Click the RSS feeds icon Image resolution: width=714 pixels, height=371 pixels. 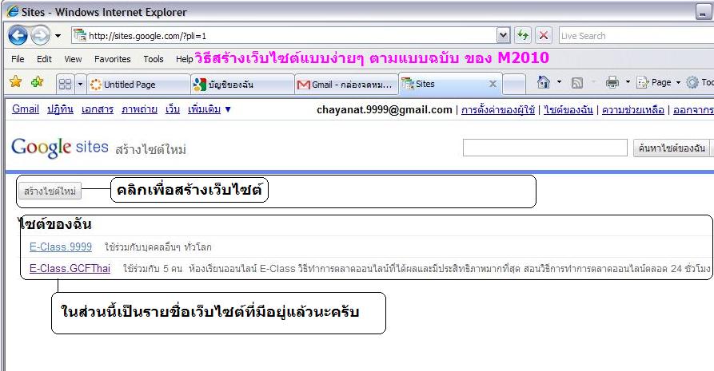coord(577,82)
